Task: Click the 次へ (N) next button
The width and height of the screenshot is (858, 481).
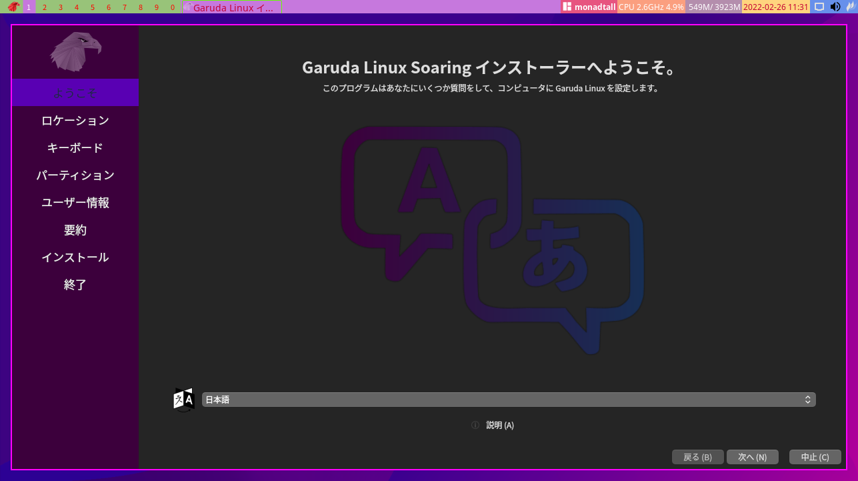Action: tap(753, 457)
